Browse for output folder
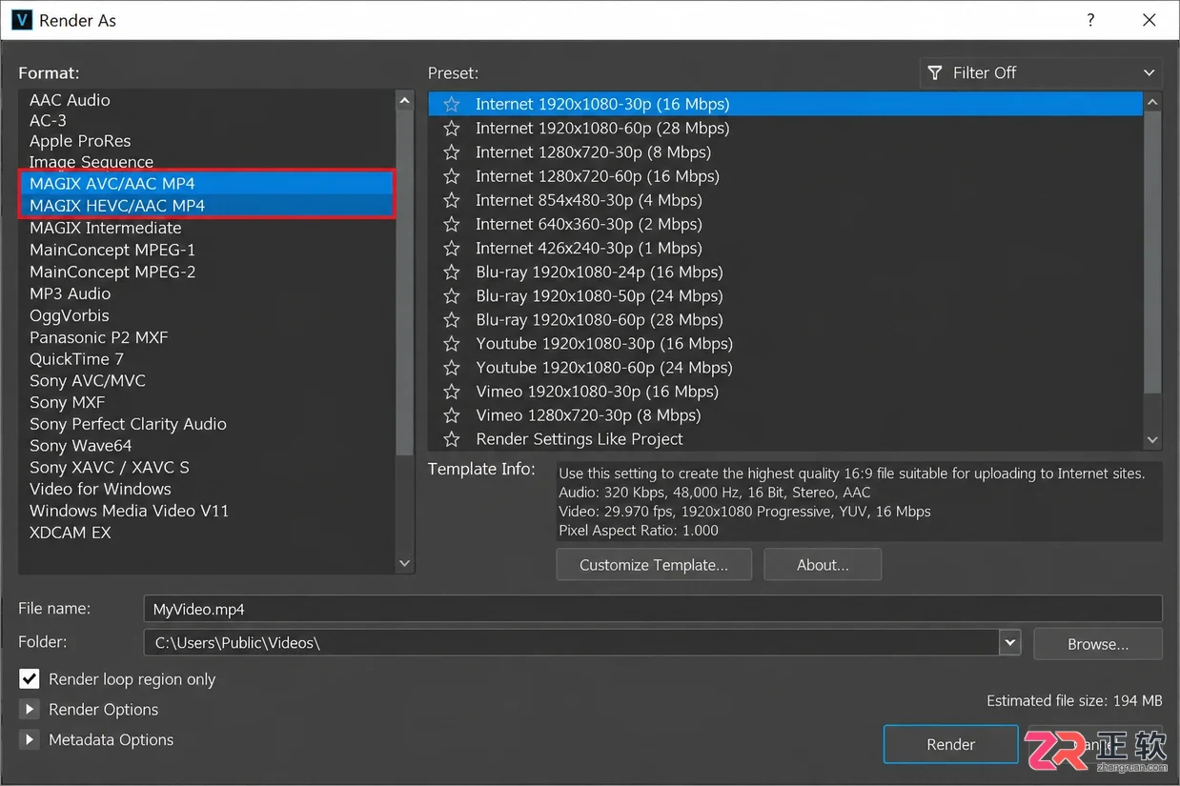 pos(1098,644)
